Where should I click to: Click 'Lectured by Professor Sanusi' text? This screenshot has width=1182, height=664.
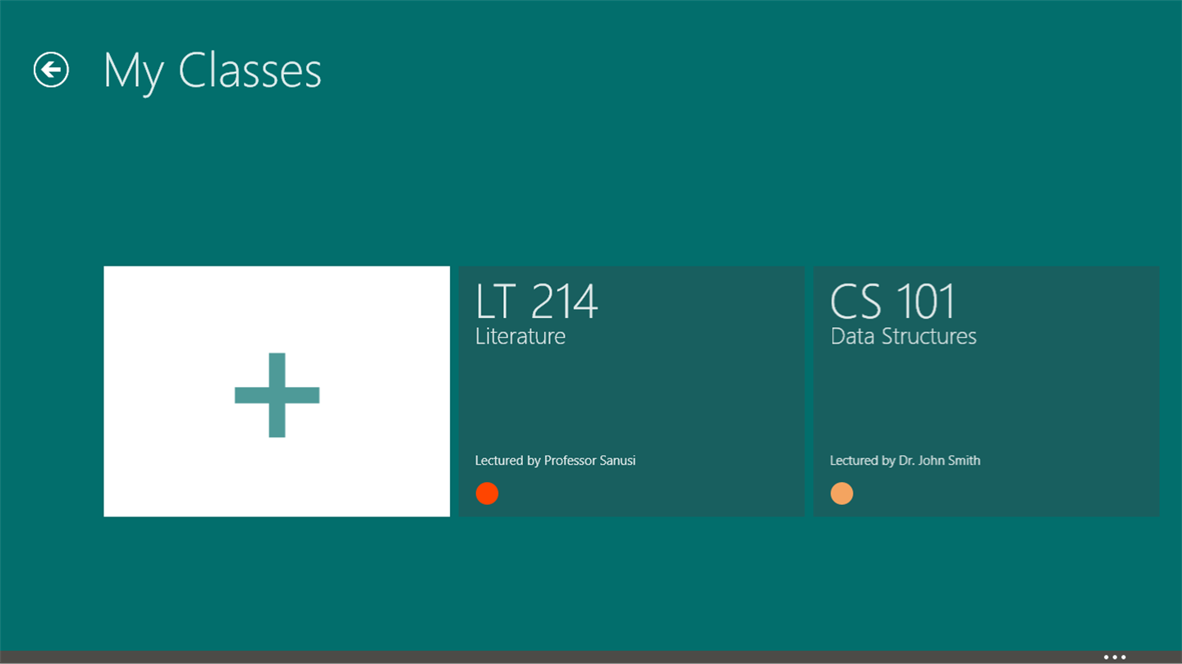556,461
